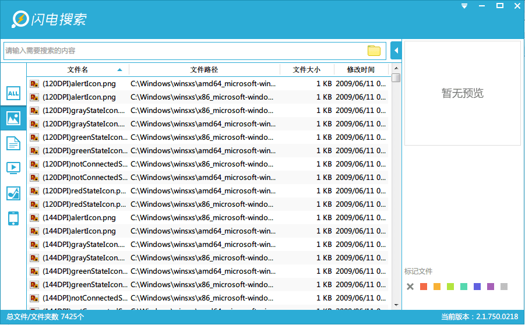The height and width of the screenshot is (325, 525).
Task: Minimize the 闪电搜索 window
Action: point(482,6)
